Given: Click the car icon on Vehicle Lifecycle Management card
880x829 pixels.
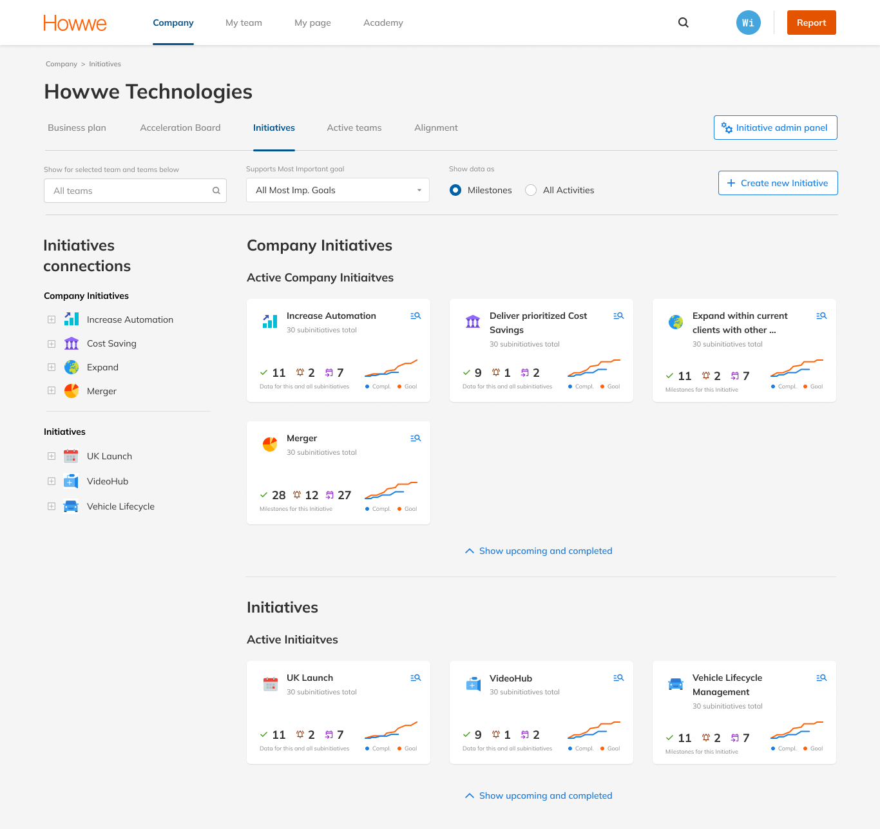Looking at the screenshot, I should pyautogui.click(x=676, y=683).
